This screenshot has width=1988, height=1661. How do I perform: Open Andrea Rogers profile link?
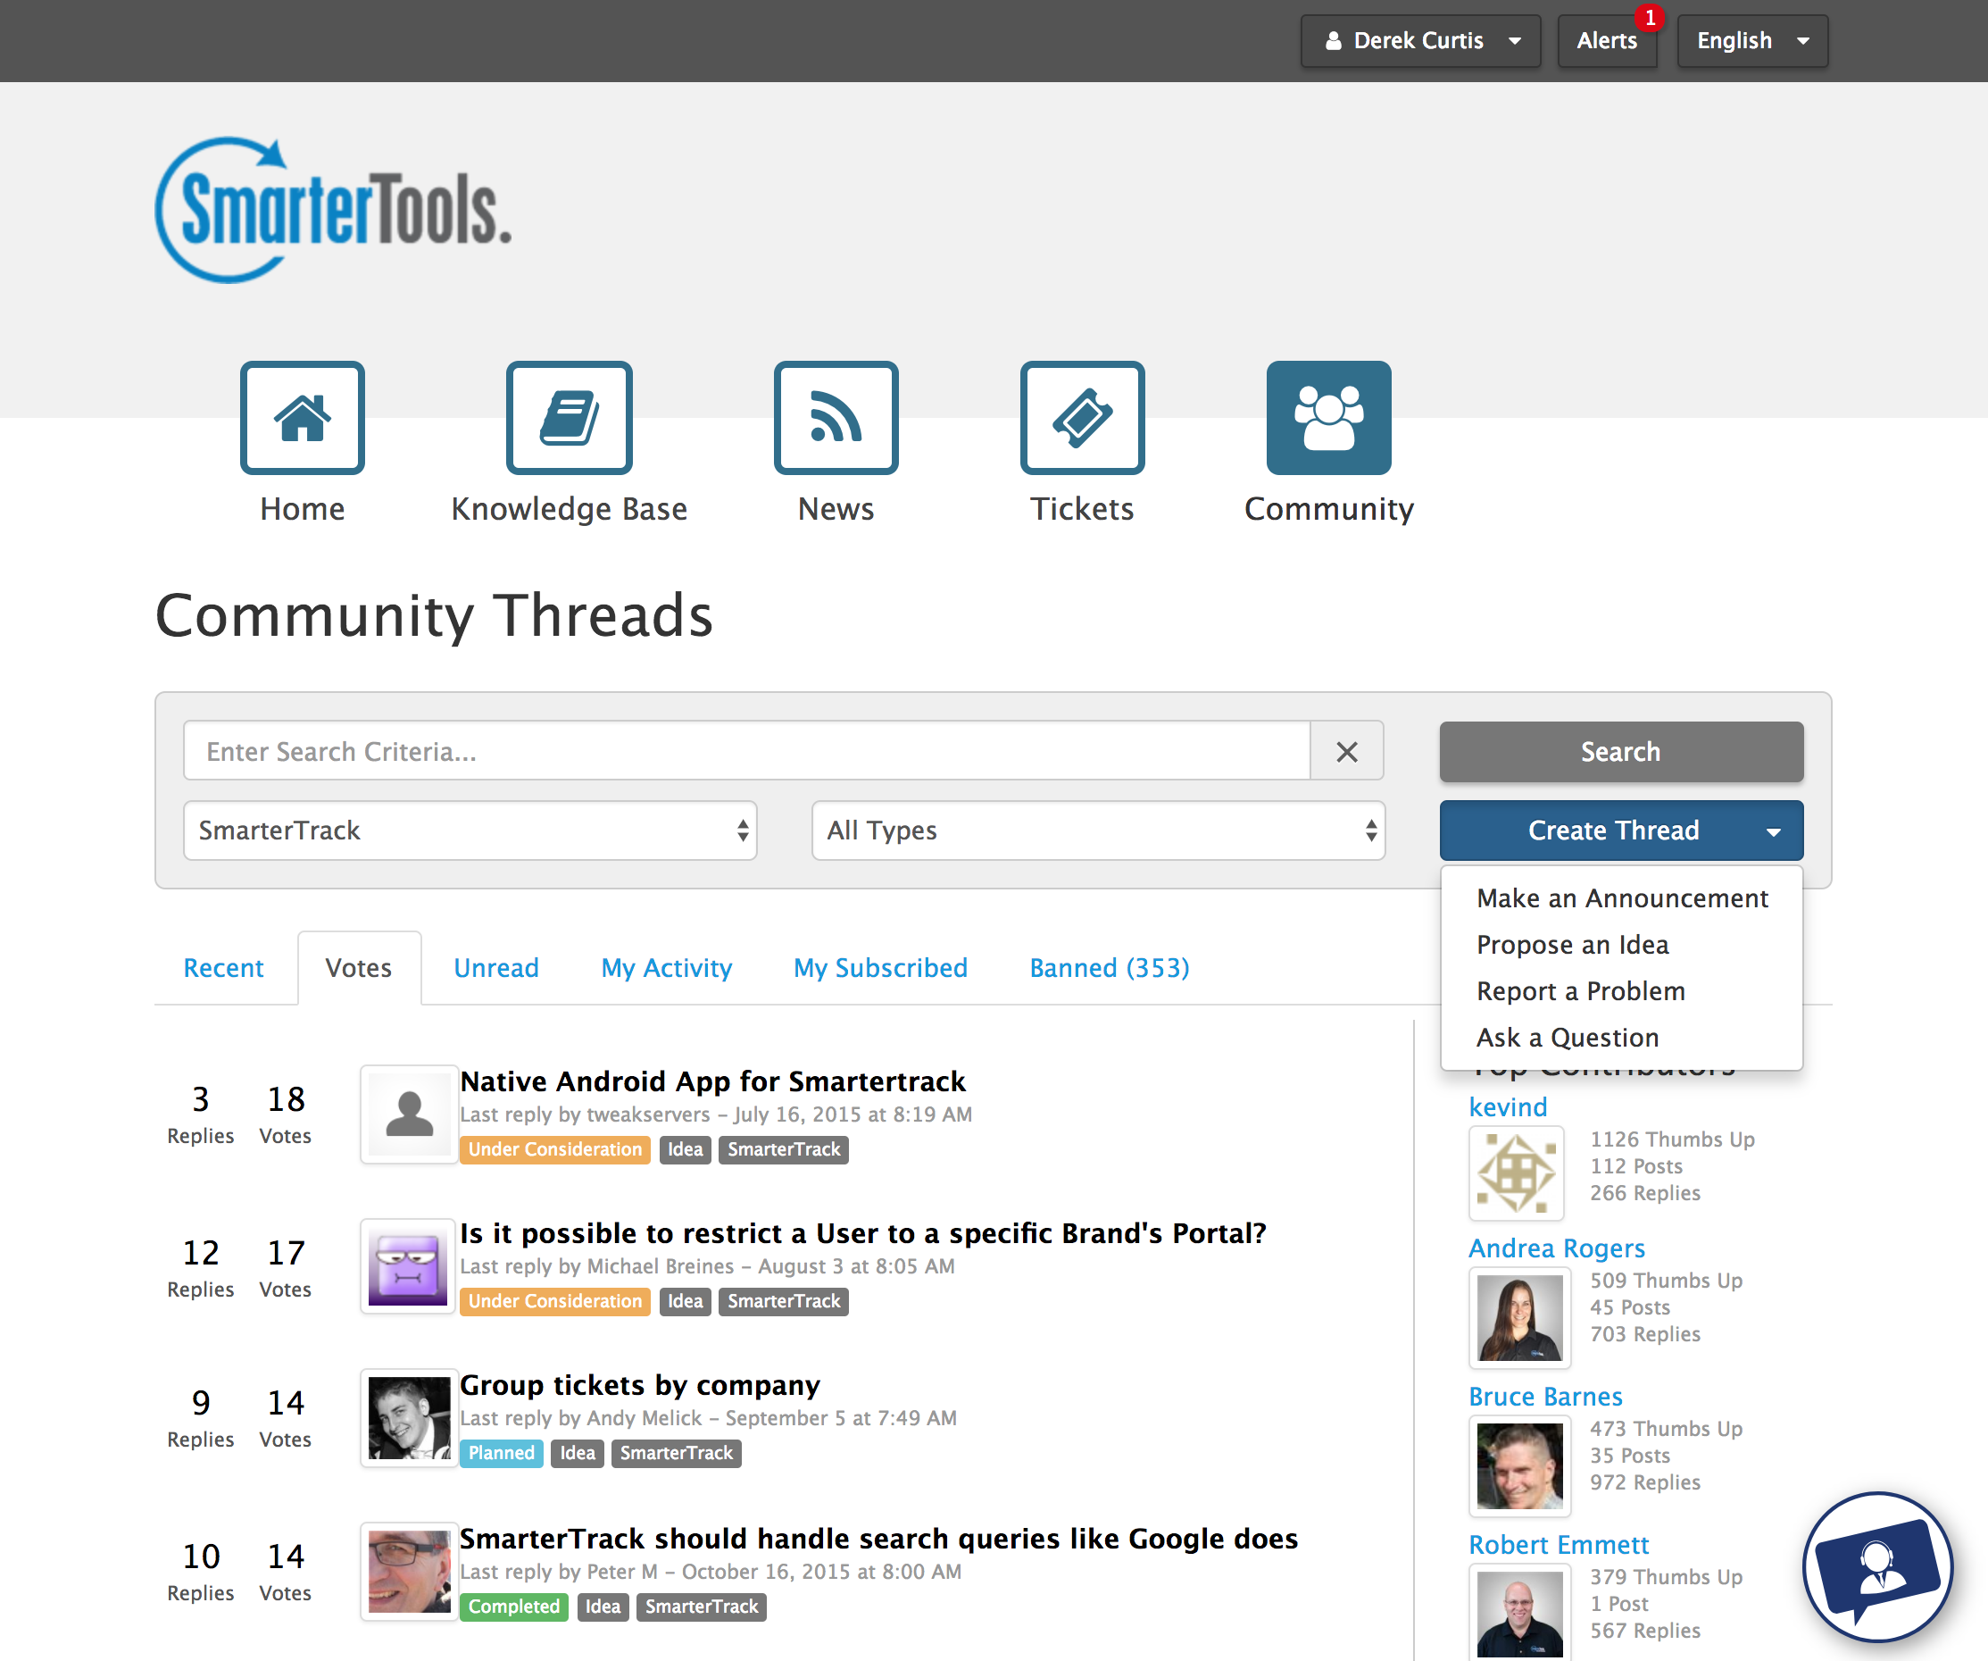[x=1556, y=1248]
